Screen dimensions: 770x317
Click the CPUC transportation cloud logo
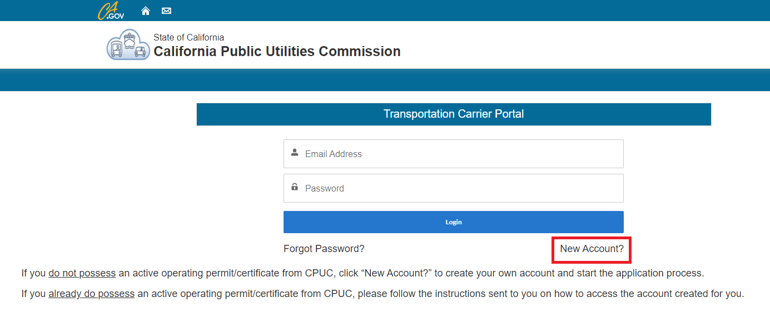pos(128,45)
